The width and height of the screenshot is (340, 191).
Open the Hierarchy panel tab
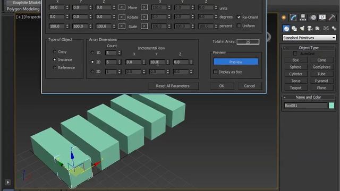tap(303, 18)
